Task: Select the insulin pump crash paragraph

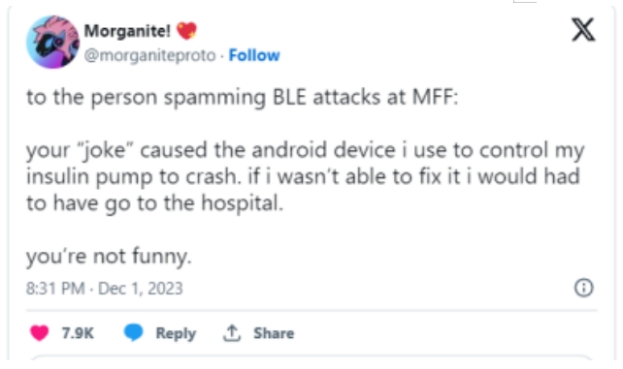Action: coord(305,176)
